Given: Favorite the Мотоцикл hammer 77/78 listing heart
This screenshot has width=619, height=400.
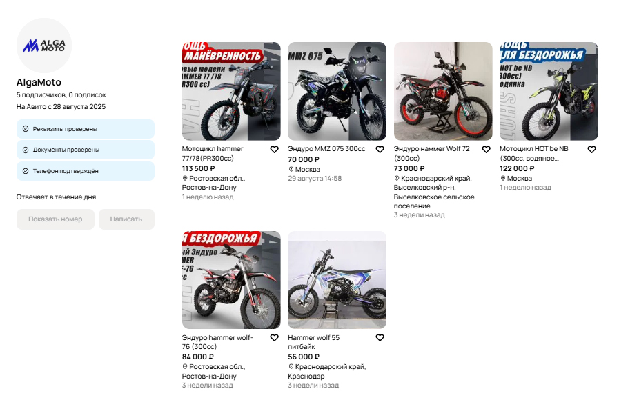Looking at the screenshot, I should pos(274,150).
